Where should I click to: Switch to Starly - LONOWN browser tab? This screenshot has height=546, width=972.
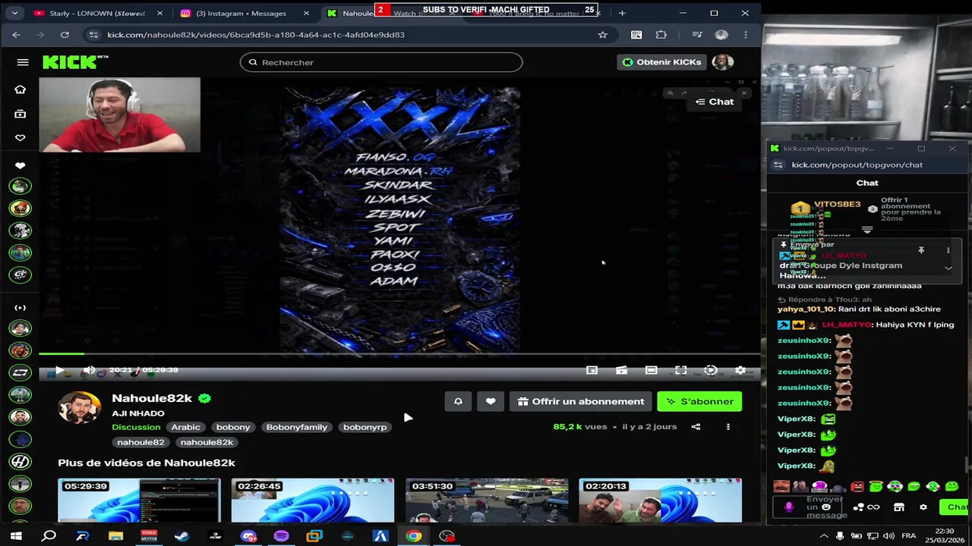[97, 13]
